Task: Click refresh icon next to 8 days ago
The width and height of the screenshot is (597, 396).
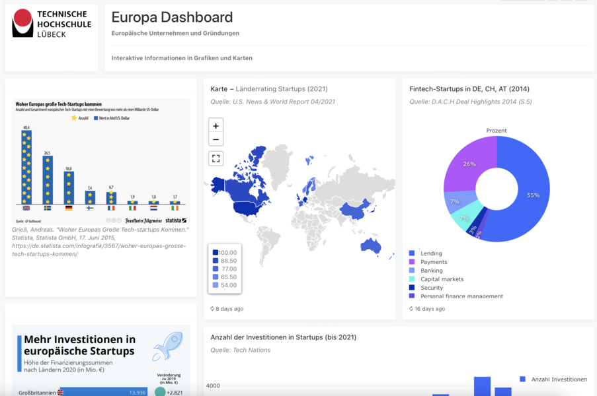Action: 212,309
